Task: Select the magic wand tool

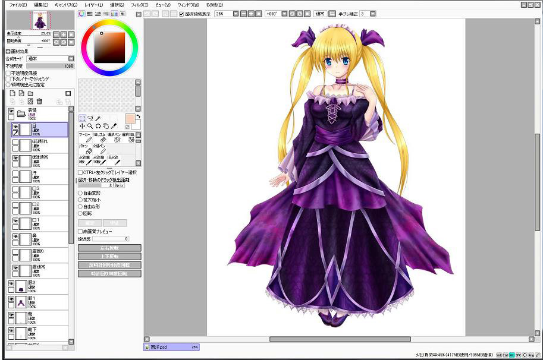Action: (x=98, y=118)
